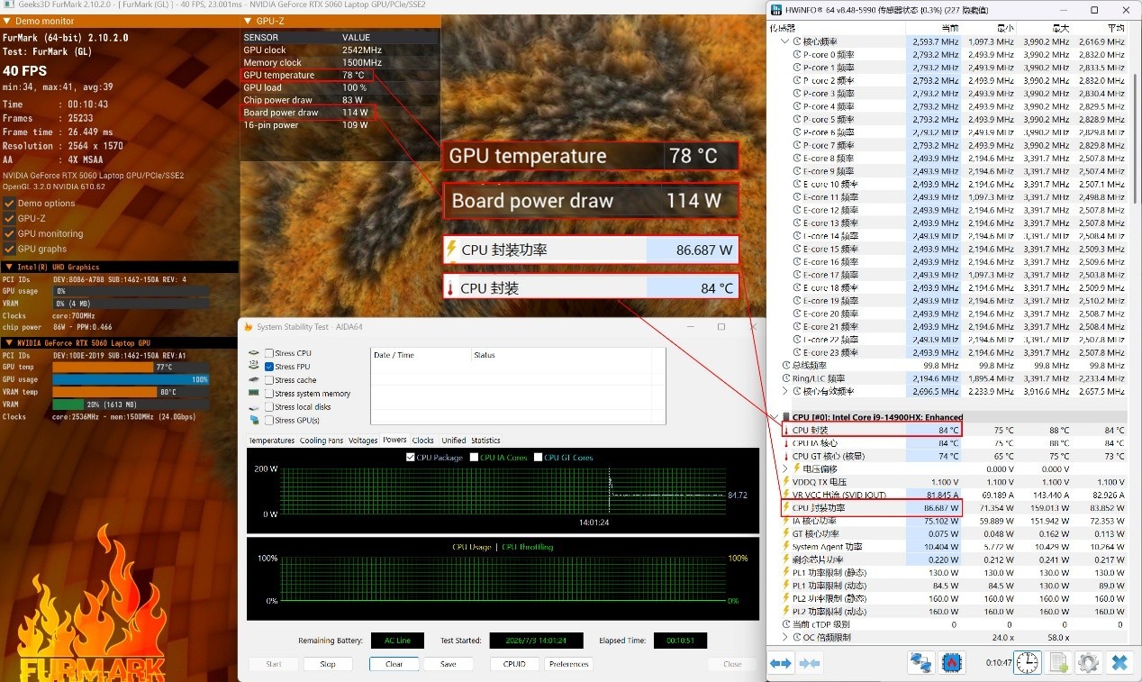Click lightning icon of CPU 封装功率 row
The image size is (1142, 682).
click(x=786, y=508)
